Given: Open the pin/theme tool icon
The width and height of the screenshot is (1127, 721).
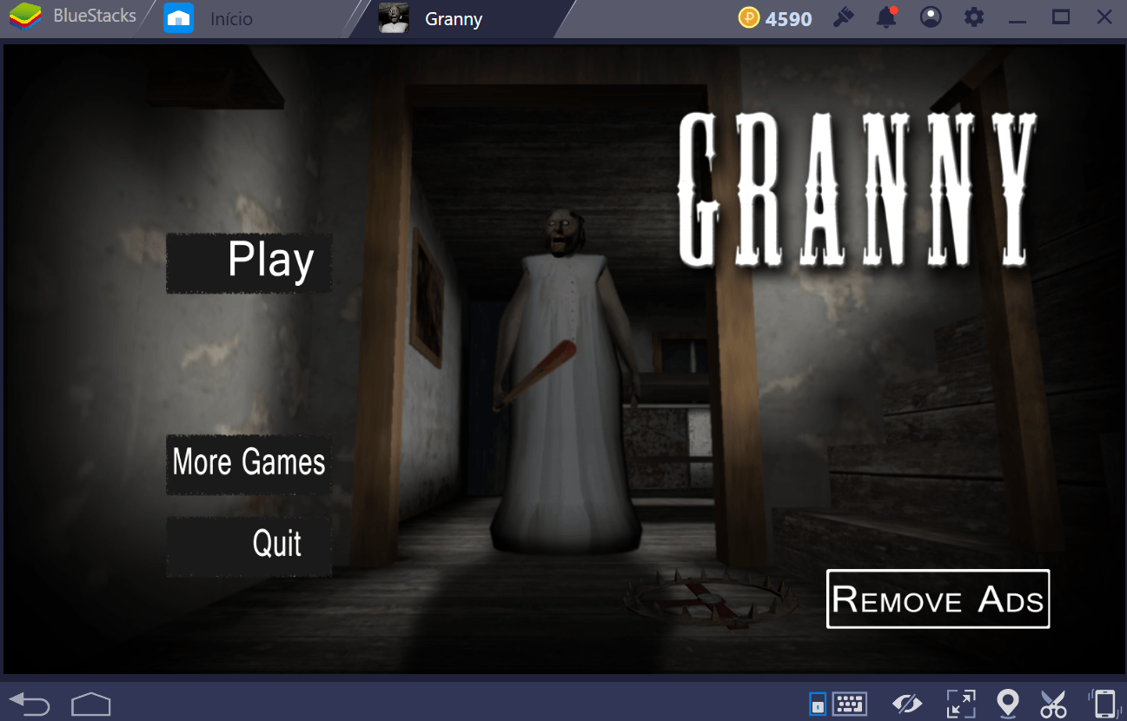Looking at the screenshot, I should coord(843,17).
